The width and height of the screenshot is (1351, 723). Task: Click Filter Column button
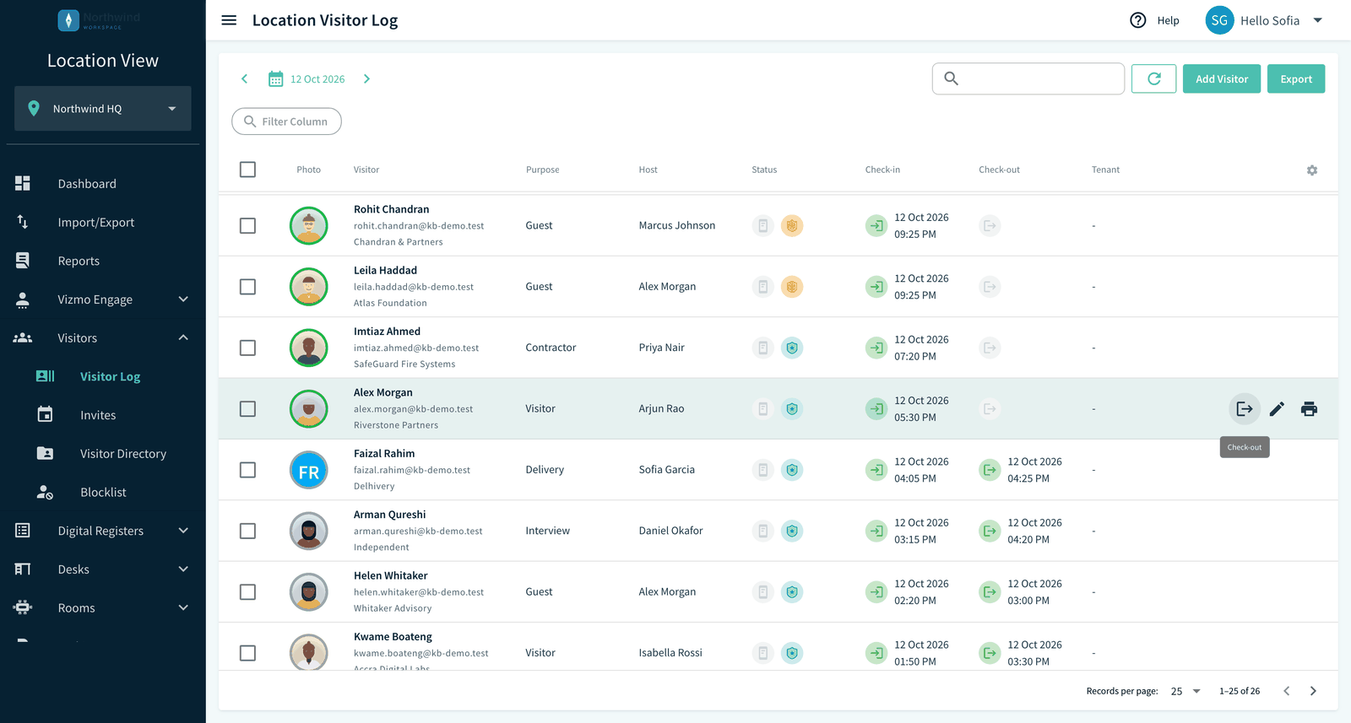tap(286, 121)
